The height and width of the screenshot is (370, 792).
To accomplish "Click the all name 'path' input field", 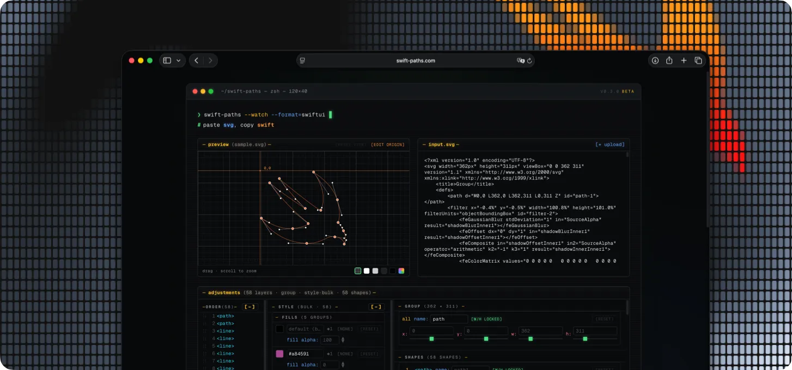I will (449, 319).
